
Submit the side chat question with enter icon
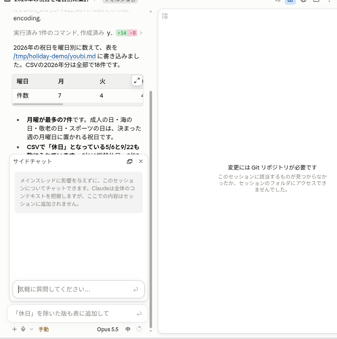click(136, 290)
